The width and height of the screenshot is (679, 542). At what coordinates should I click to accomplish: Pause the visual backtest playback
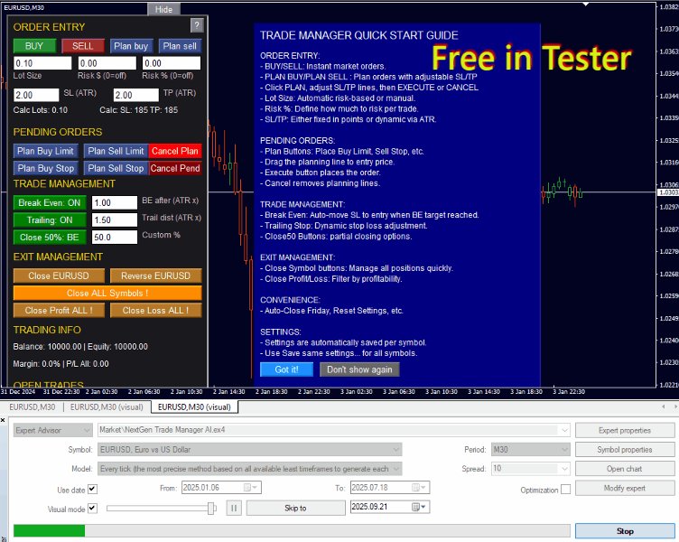coord(234,508)
